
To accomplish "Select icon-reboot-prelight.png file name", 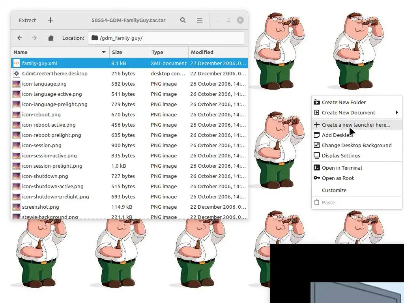I will click(52, 135).
